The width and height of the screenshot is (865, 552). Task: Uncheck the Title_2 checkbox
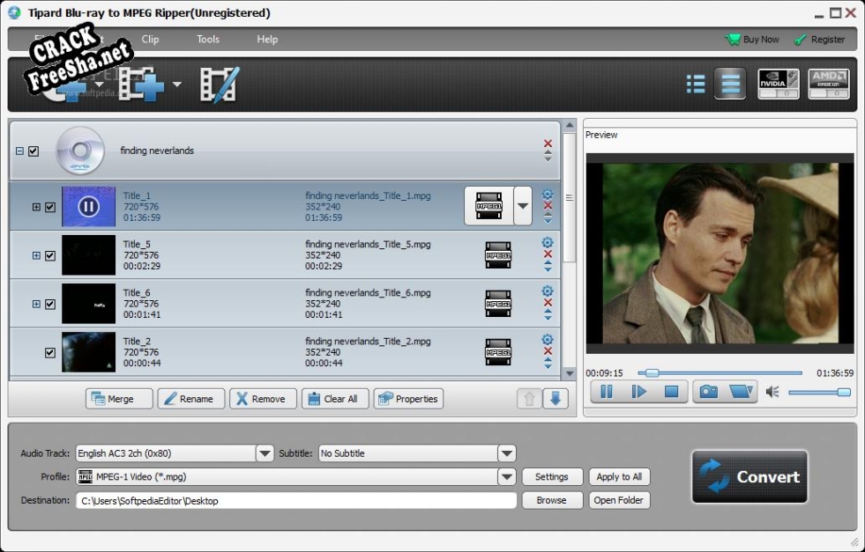[x=50, y=352]
